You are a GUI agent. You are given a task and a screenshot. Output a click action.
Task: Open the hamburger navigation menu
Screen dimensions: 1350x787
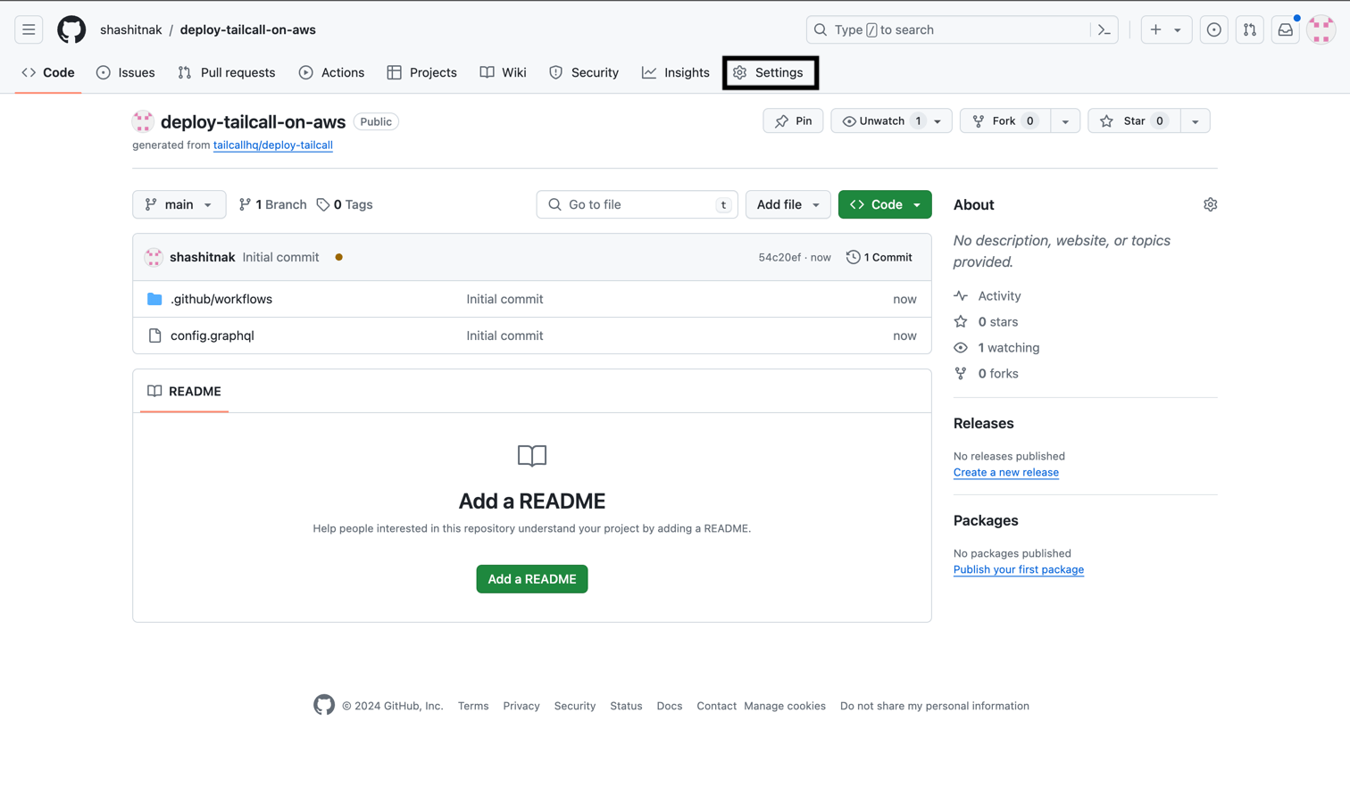pos(29,29)
